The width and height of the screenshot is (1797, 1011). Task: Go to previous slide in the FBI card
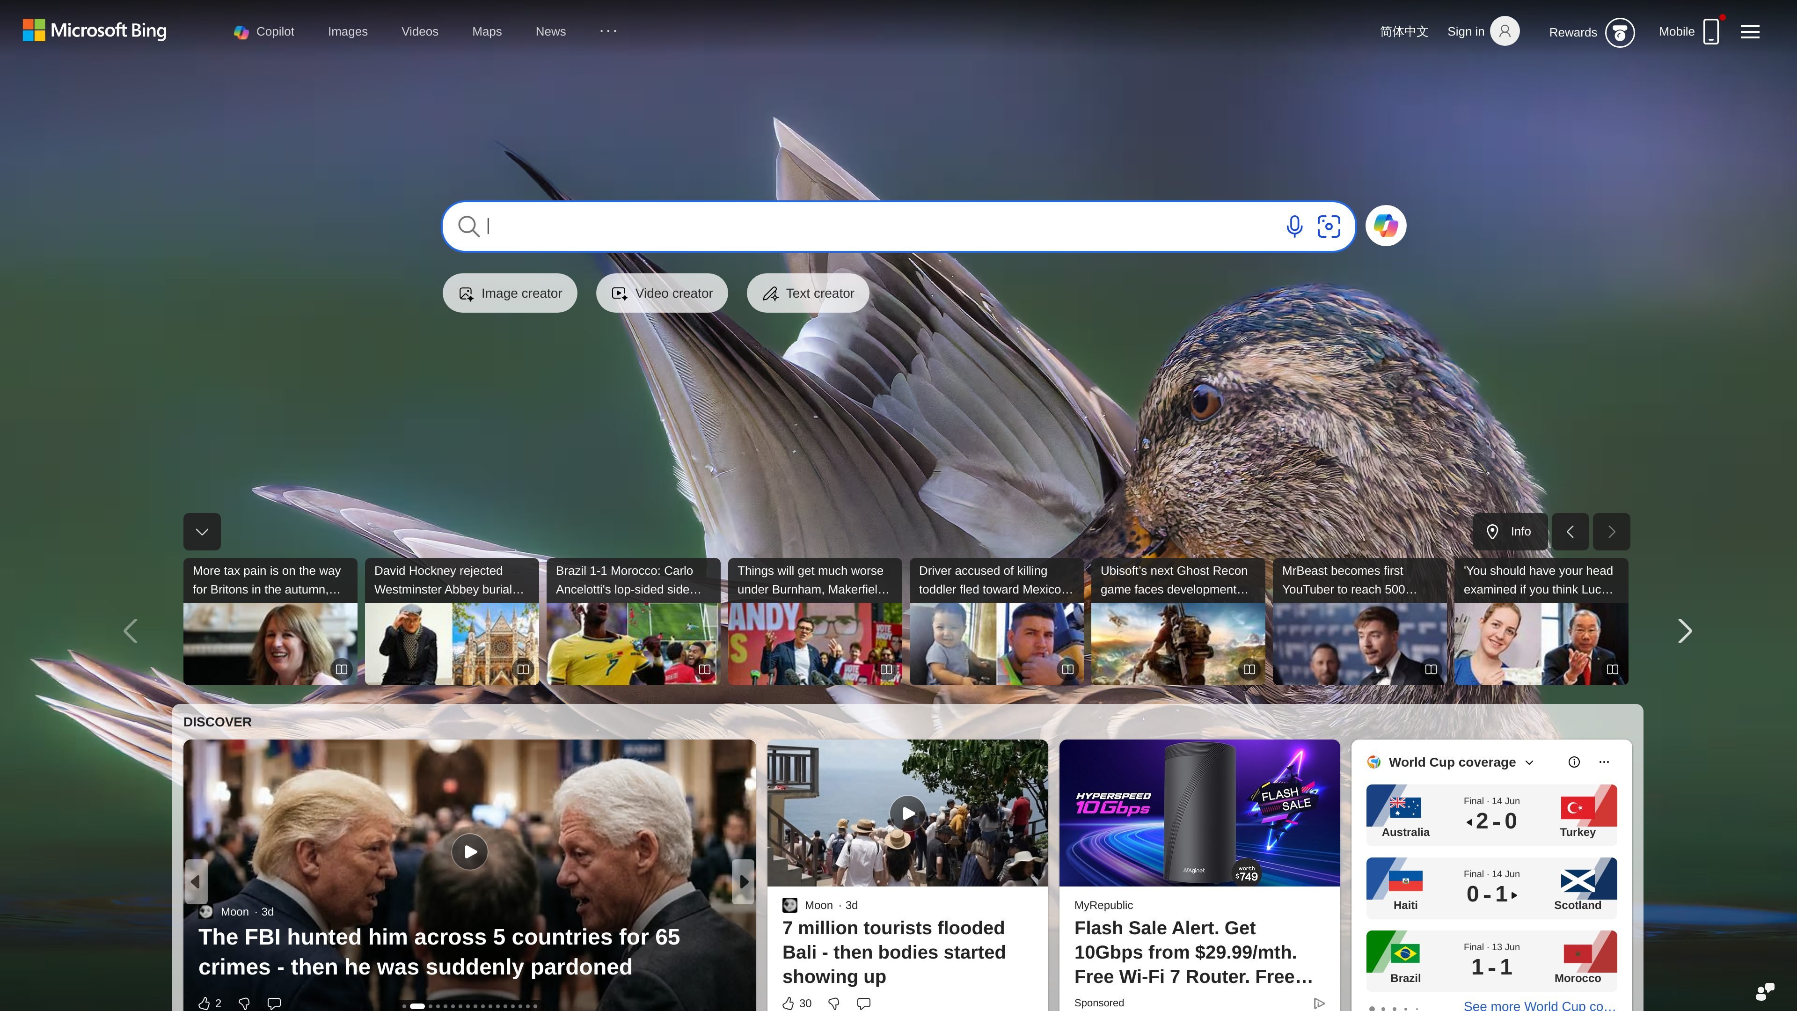pyautogui.click(x=196, y=882)
